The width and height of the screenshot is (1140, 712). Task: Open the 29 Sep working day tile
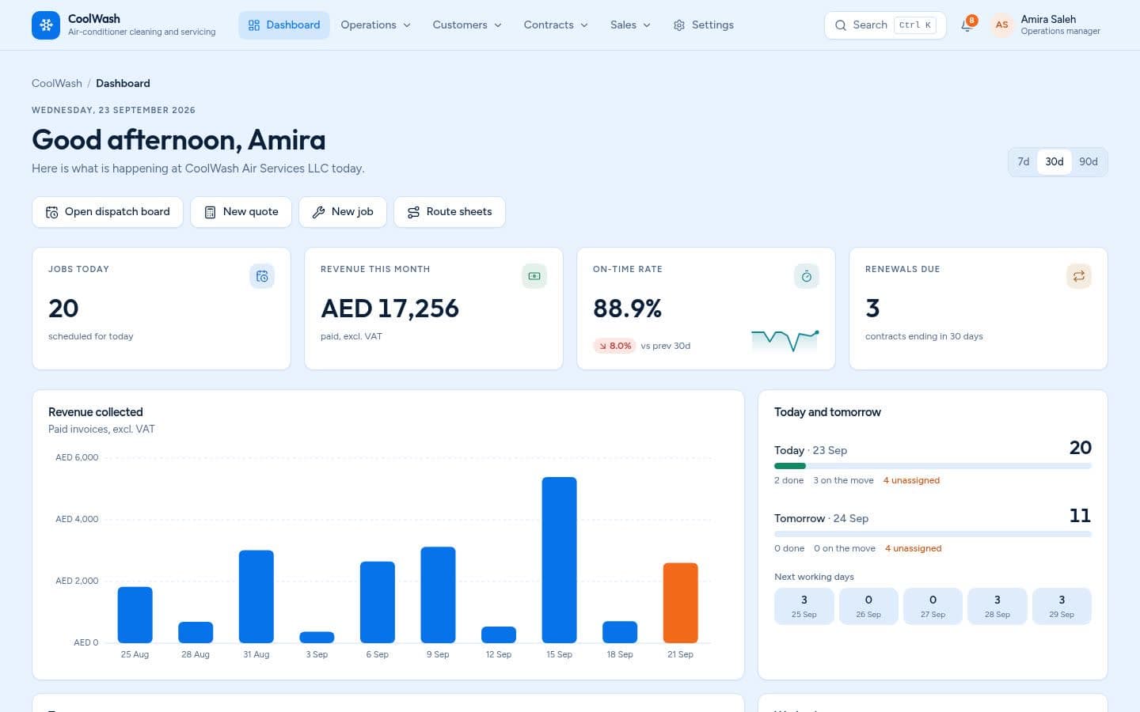tap(1062, 606)
